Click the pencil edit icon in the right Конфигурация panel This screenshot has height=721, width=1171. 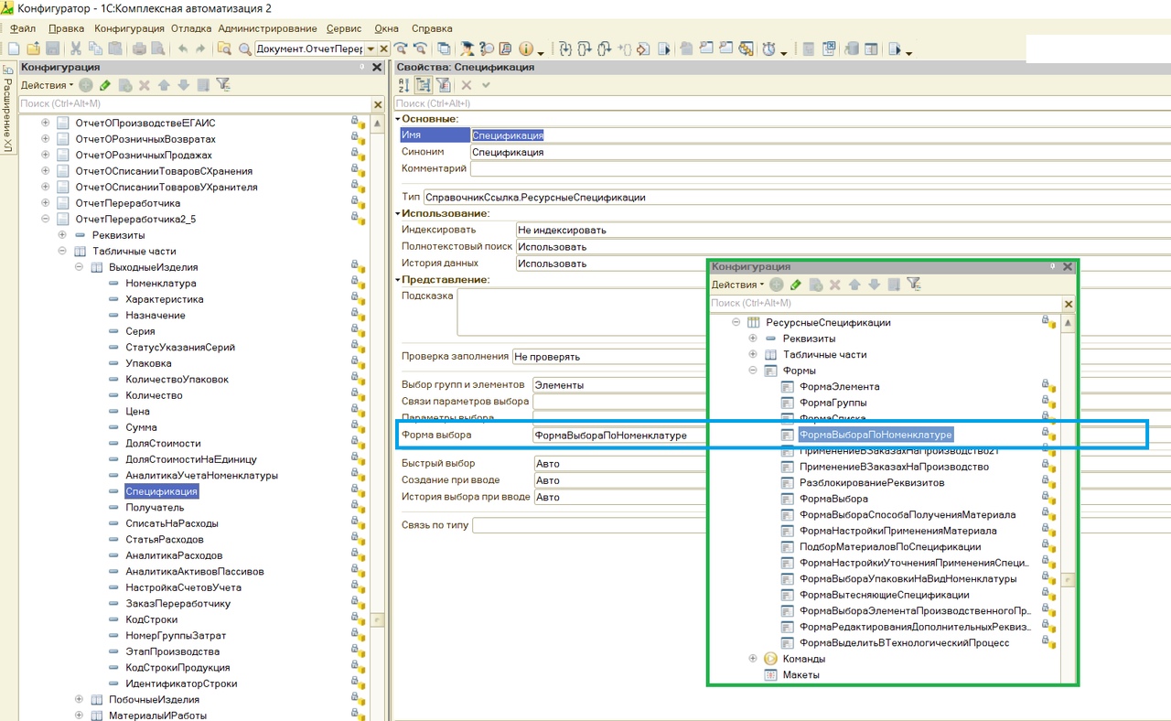coord(796,285)
